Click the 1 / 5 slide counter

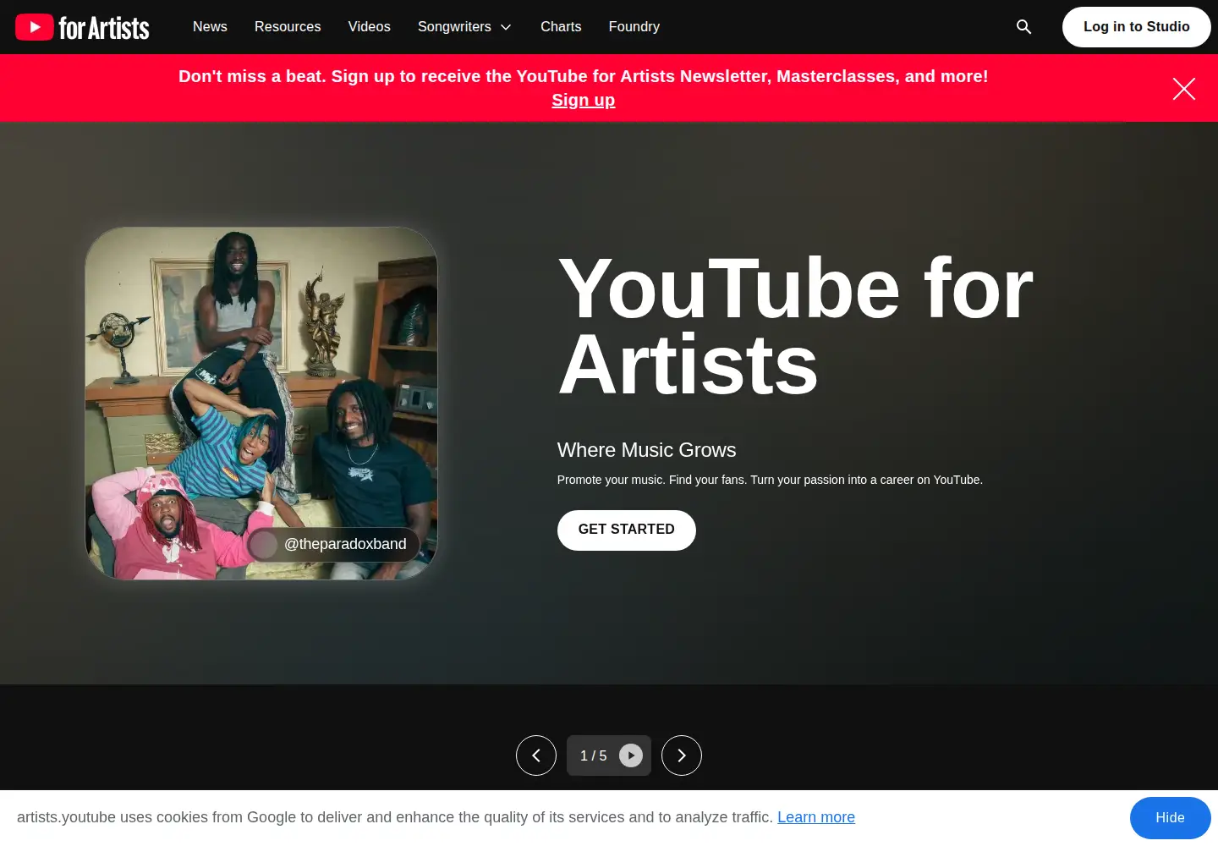tap(594, 755)
